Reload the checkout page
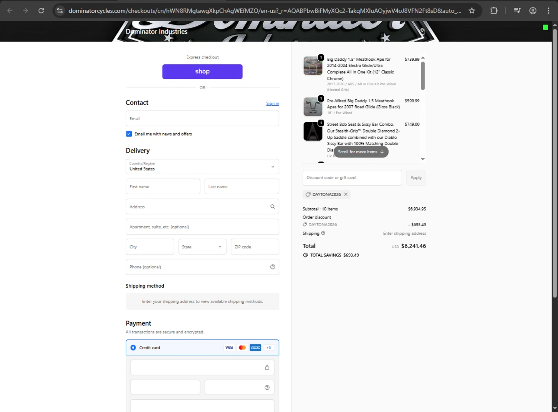 pos(41,11)
